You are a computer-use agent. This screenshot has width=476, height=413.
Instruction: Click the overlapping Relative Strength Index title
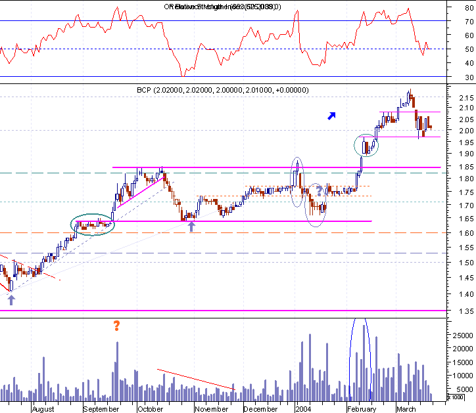[x=222, y=7]
